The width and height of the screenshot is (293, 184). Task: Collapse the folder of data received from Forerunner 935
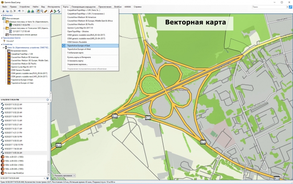4,28
